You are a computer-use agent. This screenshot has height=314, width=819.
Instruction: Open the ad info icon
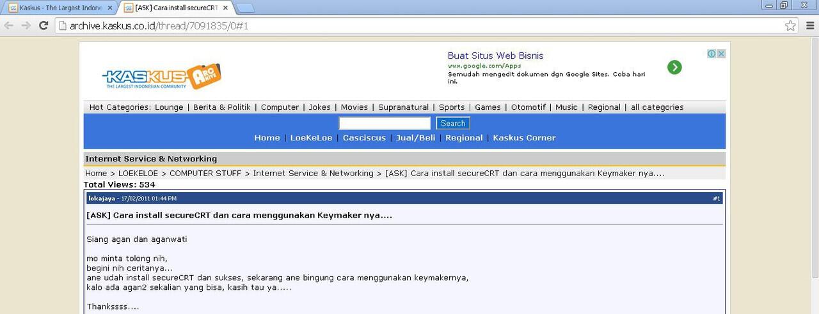(x=712, y=54)
